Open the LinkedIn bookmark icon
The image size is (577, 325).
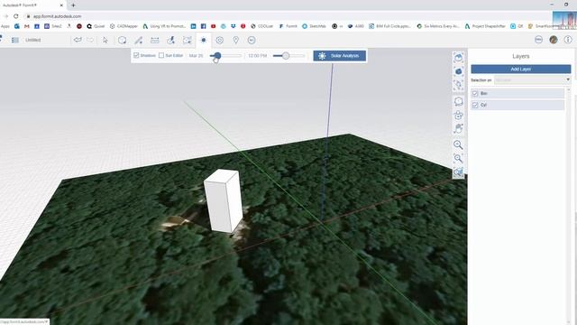[193, 26]
